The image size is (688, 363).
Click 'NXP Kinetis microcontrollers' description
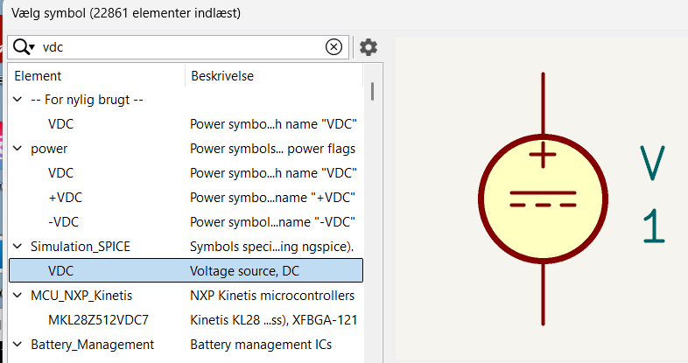tap(272, 296)
